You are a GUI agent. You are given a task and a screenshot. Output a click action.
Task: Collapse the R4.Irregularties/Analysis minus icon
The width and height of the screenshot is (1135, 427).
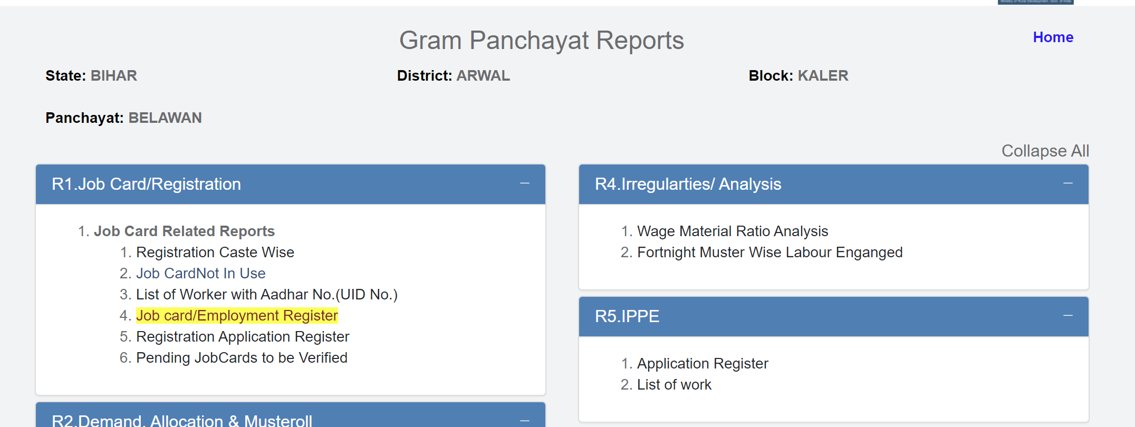pos(1067,183)
